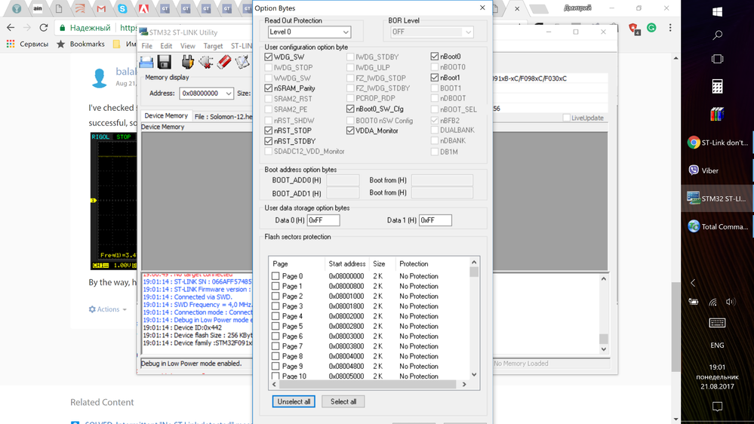Click the Connect to target plug icon
754x424 pixels.
coord(187,62)
